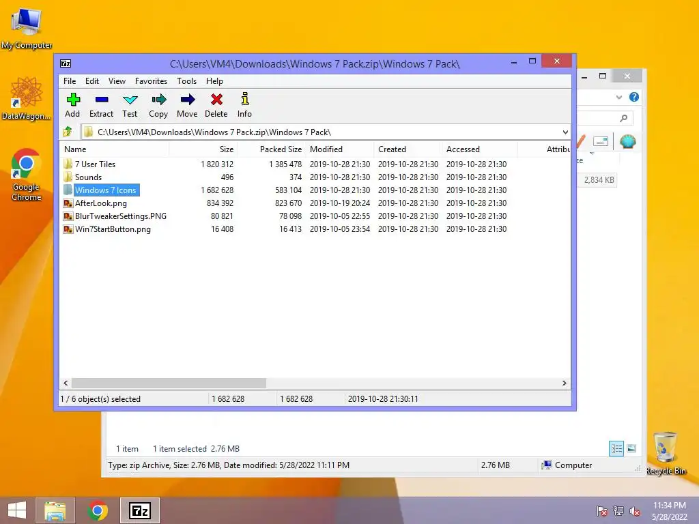The width and height of the screenshot is (699, 524).
Task: Click the Computer label in Explorer status bar
Action: point(573,465)
